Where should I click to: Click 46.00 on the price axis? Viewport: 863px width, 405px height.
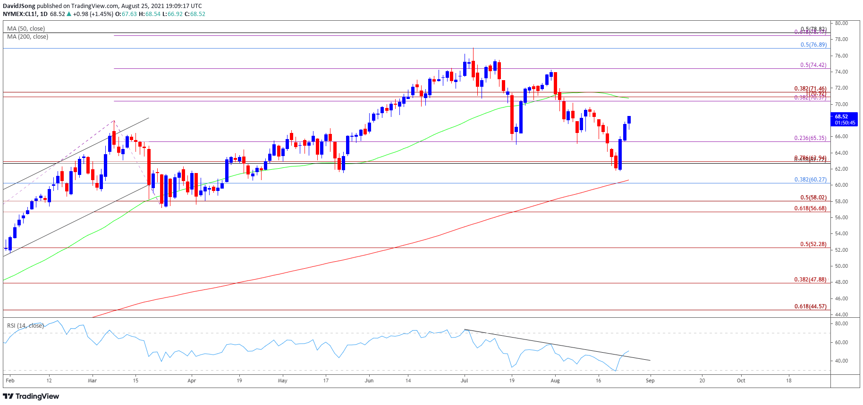pos(841,298)
